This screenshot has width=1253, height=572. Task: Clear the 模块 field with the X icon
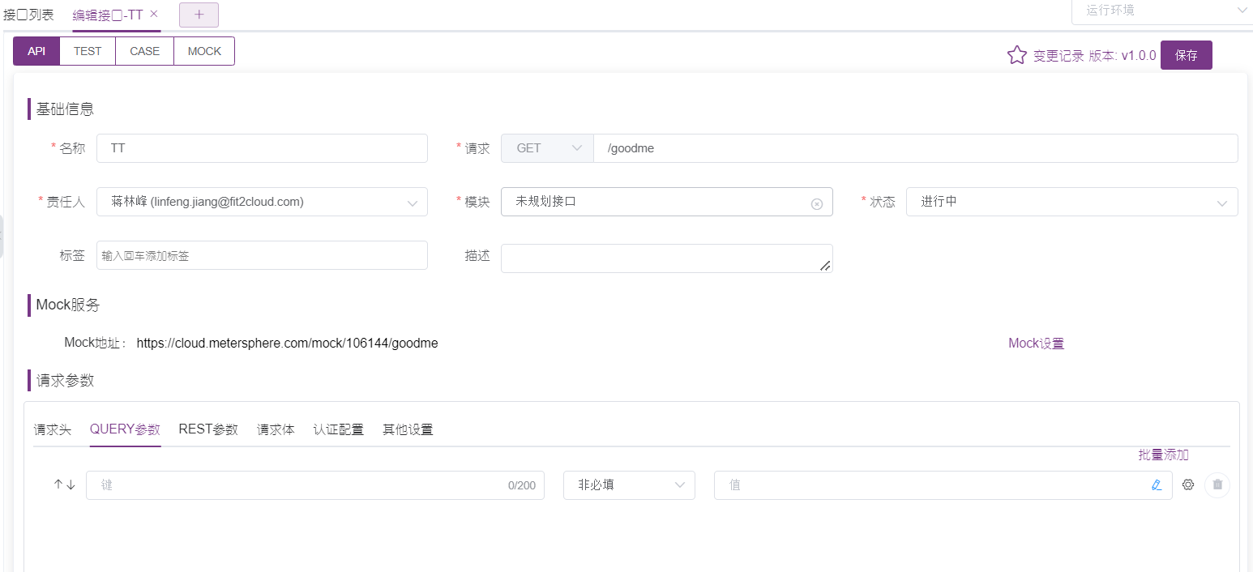(817, 202)
